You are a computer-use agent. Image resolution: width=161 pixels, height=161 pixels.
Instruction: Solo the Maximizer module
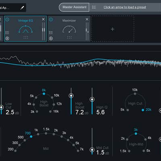[x=51, y=39]
